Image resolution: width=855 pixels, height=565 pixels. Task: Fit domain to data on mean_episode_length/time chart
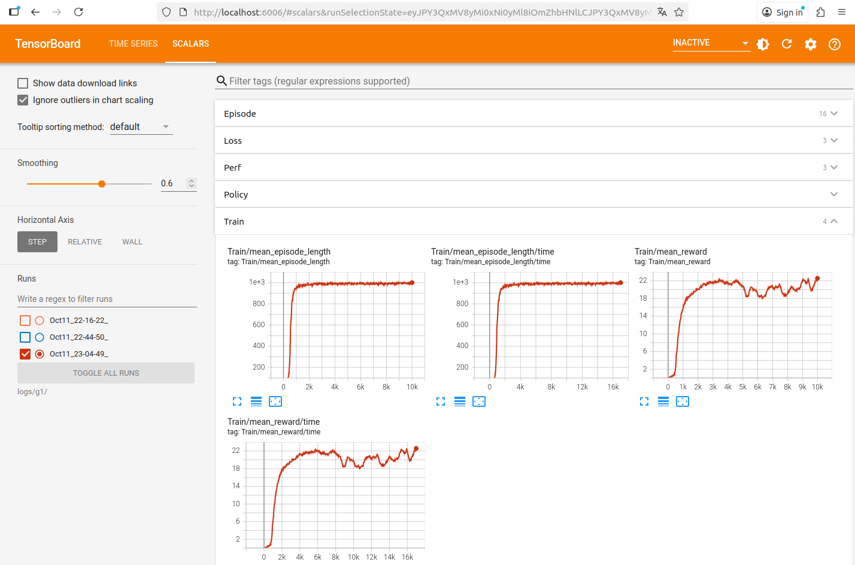[479, 401]
